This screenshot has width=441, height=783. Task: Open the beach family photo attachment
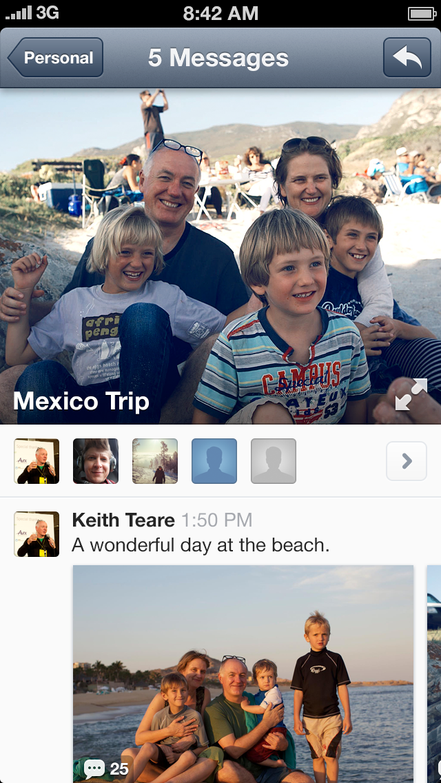(243, 673)
